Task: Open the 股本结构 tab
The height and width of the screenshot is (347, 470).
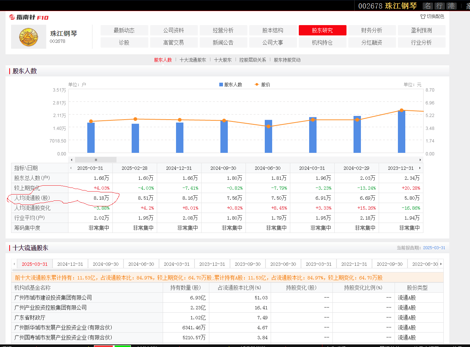Action: [273, 30]
